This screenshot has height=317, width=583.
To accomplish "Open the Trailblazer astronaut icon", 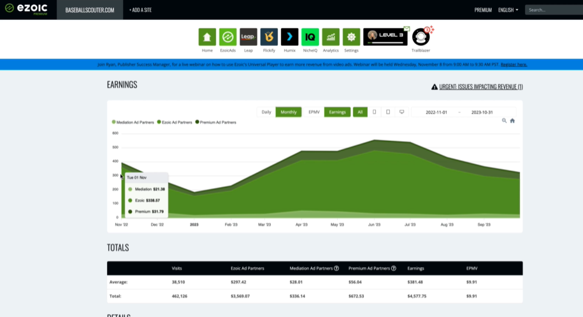I will coord(421,37).
